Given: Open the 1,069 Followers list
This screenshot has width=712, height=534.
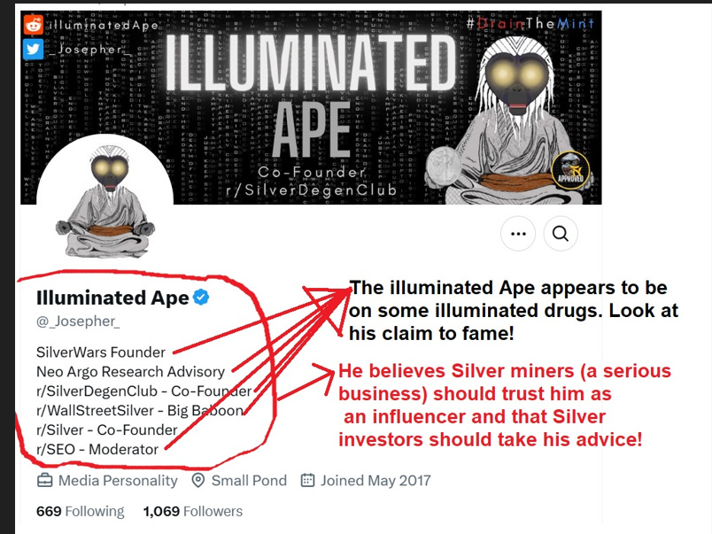Looking at the screenshot, I should tap(193, 511).
